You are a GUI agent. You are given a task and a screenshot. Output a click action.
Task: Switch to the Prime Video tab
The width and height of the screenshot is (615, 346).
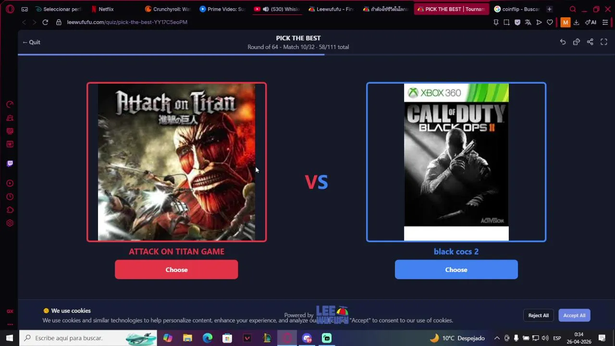222,9
